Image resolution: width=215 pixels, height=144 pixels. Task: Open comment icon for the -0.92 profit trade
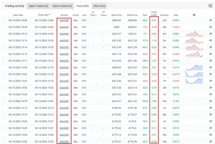[x=211, y=74]
